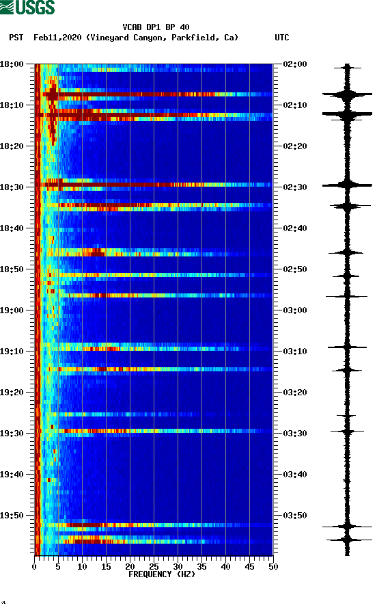This screenshot has height=610, width=377.
Task: Click the '18:40' PST time label
Action: coord(12,228)
